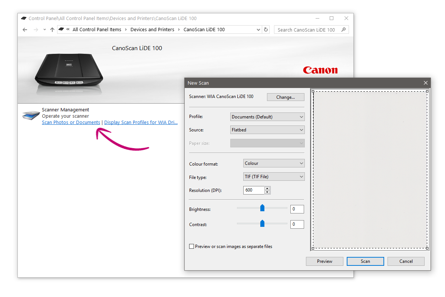Click the Contrast value box
Image resolution: width=445 pixels, height=297 pixels.
[297, 224]
